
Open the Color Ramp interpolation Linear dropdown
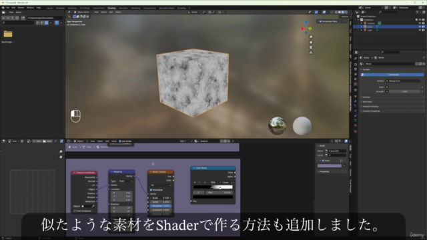[227, 182]
